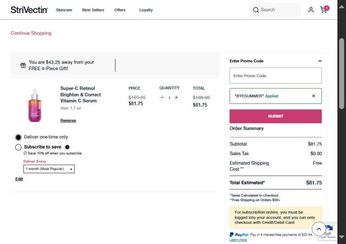Click the free 4-Piece Gift message text

[61, 65]
